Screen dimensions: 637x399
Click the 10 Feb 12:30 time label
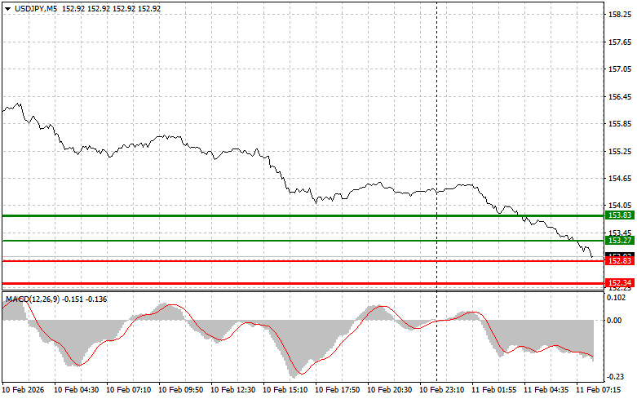[232, 390]
